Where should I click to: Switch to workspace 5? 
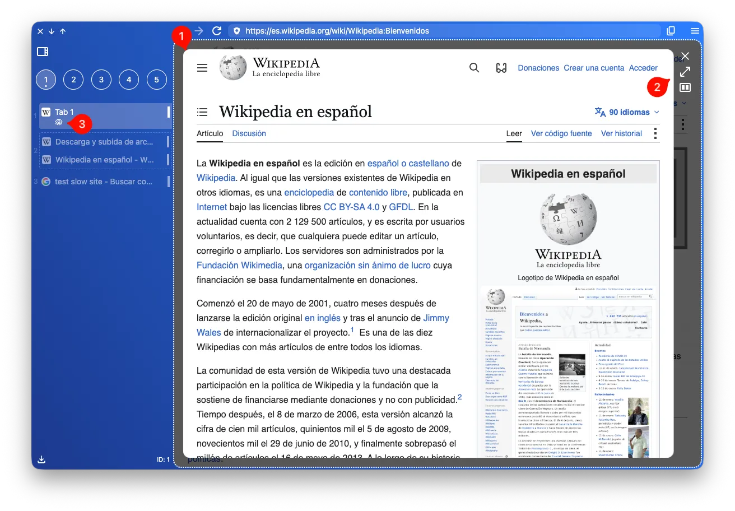tap(157, 80)
